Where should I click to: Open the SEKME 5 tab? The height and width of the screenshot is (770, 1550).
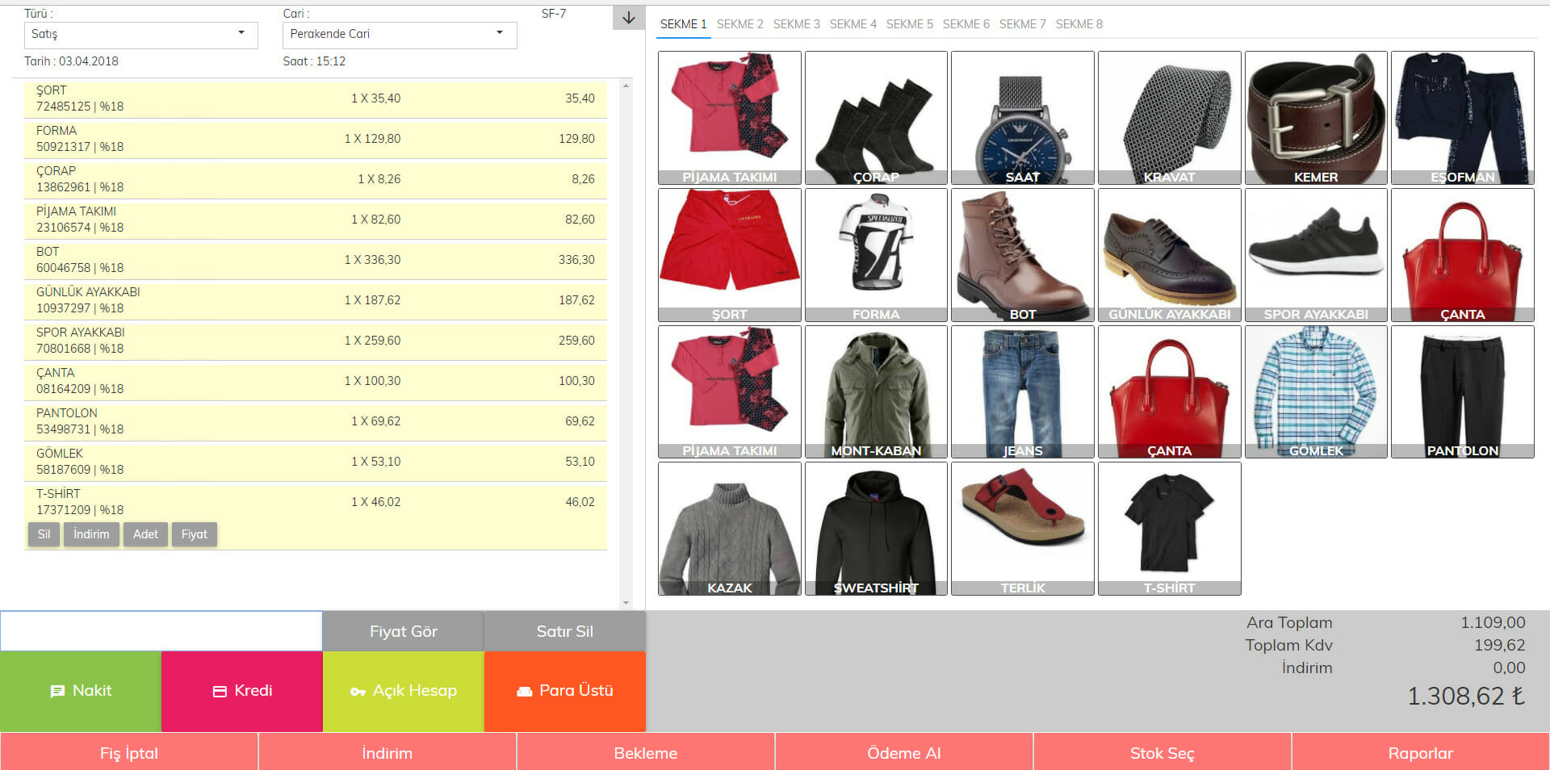[x=909, y=24]
